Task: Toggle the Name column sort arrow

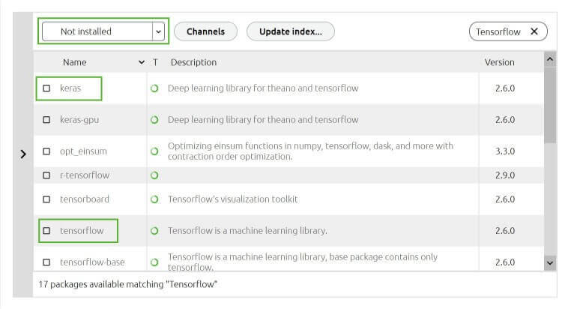Action: (142, 62)
